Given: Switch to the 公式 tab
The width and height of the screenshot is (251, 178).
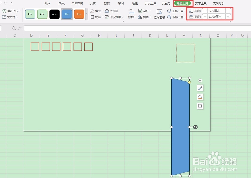Looking at the screenshot, I should point(93,3).
